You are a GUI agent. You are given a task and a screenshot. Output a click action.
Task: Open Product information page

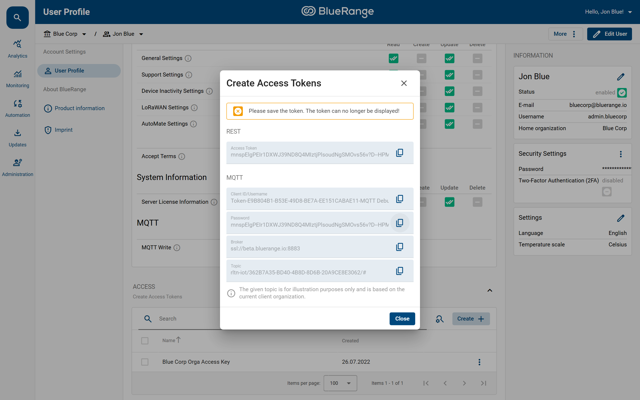[x=74, y=108]
